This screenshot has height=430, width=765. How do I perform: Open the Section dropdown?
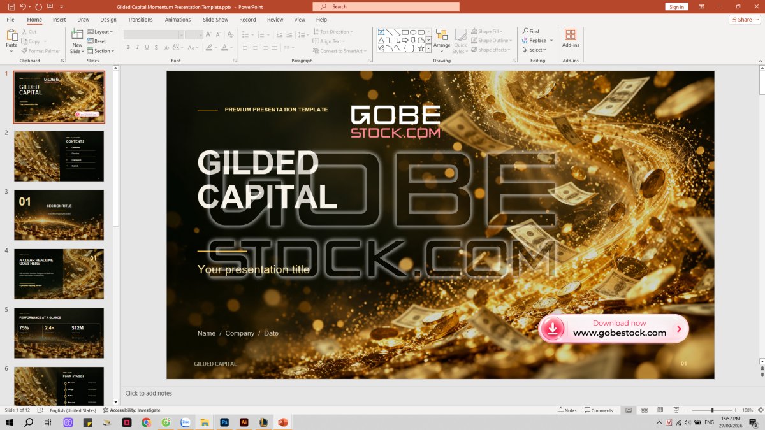(100, 51)
